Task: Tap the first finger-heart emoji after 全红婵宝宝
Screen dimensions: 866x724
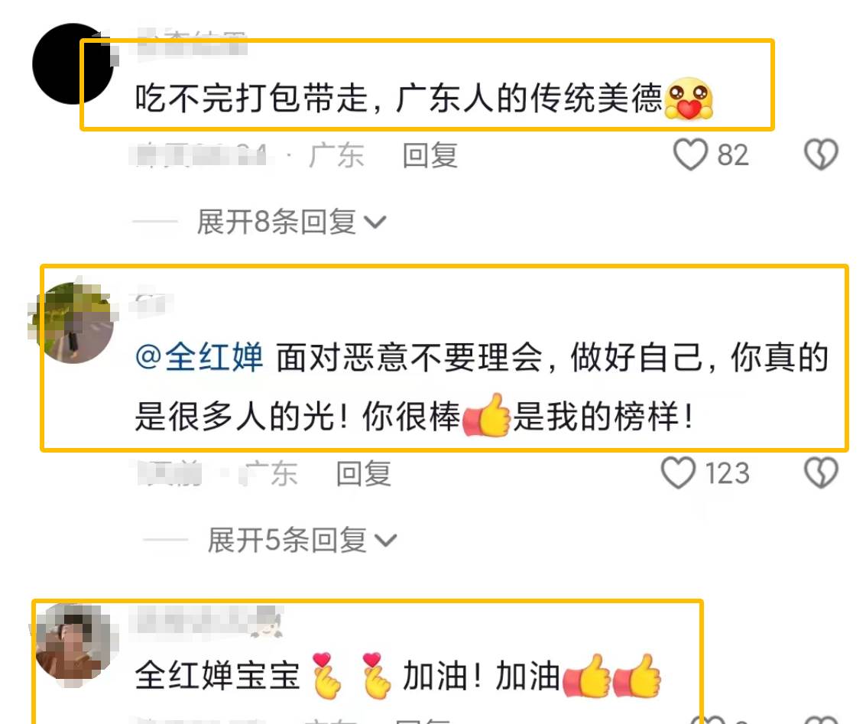Action: [x=326, y=675]
